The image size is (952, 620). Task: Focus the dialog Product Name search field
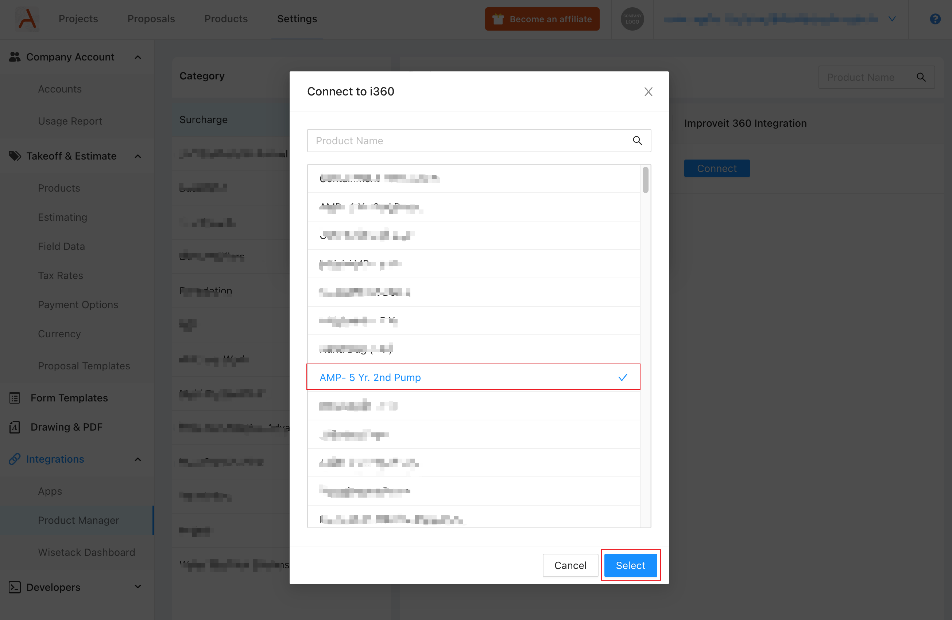[479, 141]
